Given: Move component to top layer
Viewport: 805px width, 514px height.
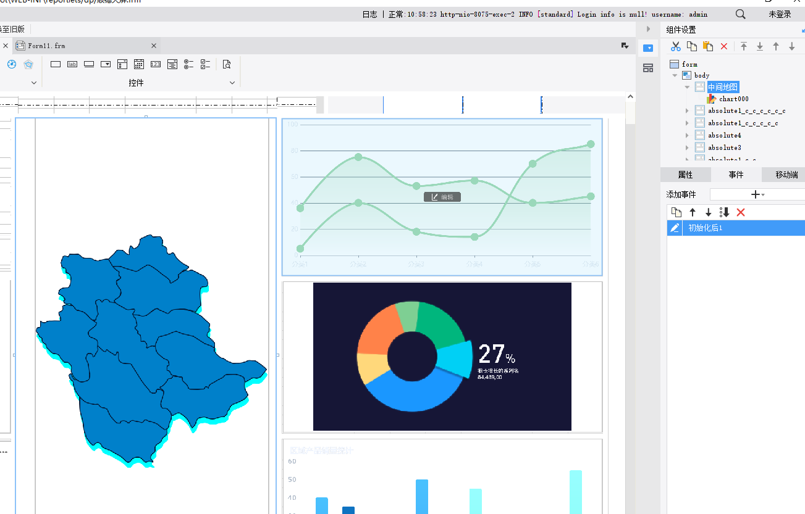Looking at the screenshot, I should click(x=744, y=46).
